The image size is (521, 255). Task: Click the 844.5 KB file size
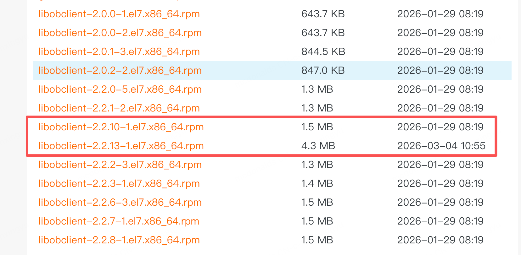coord(323,52)
